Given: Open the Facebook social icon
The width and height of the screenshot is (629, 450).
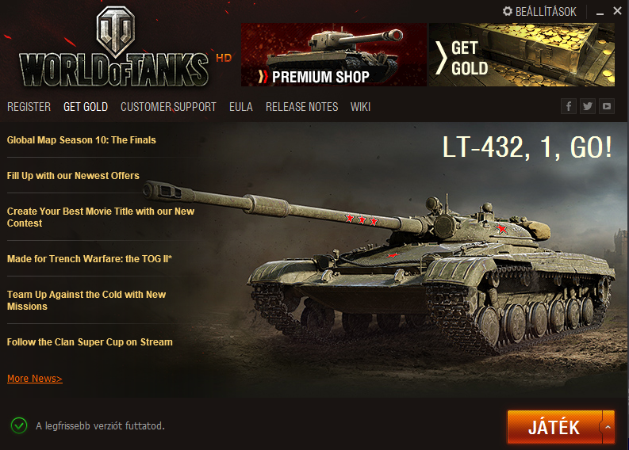Looking at the screenshot, I should click(x=569, y=106).
